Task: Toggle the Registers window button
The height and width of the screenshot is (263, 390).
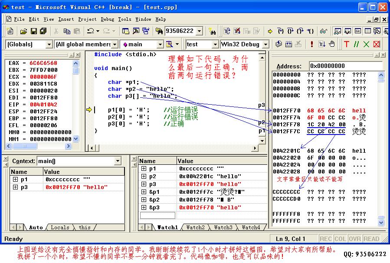Action: point(357,31)
